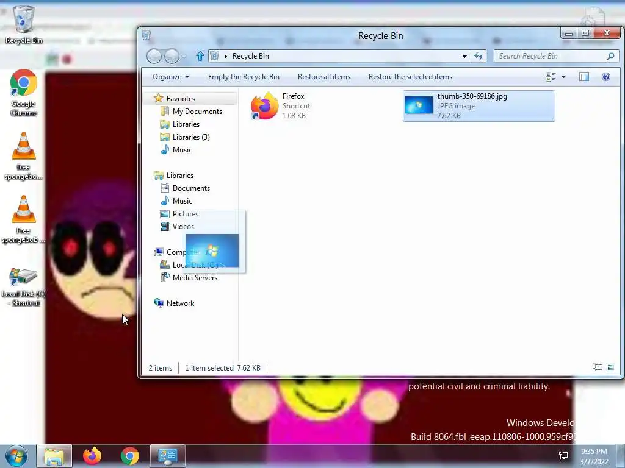The height and width of the screenshot is (468, 625).
Task: Click the Back navigation arrow in Recycle Bin
Action: point(154,56)
